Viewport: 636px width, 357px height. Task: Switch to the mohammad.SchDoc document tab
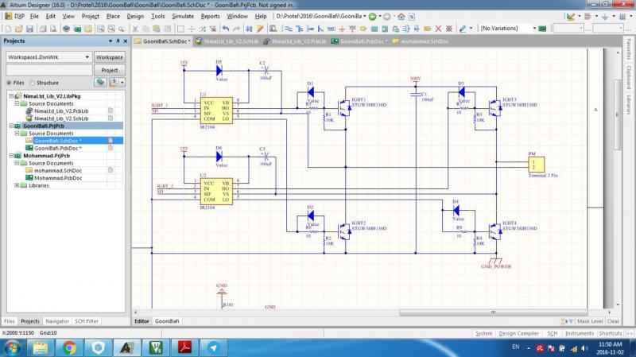(x=421, y=41)
